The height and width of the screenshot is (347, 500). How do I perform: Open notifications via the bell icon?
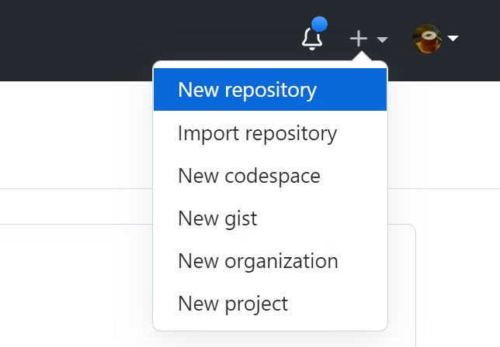312,39
